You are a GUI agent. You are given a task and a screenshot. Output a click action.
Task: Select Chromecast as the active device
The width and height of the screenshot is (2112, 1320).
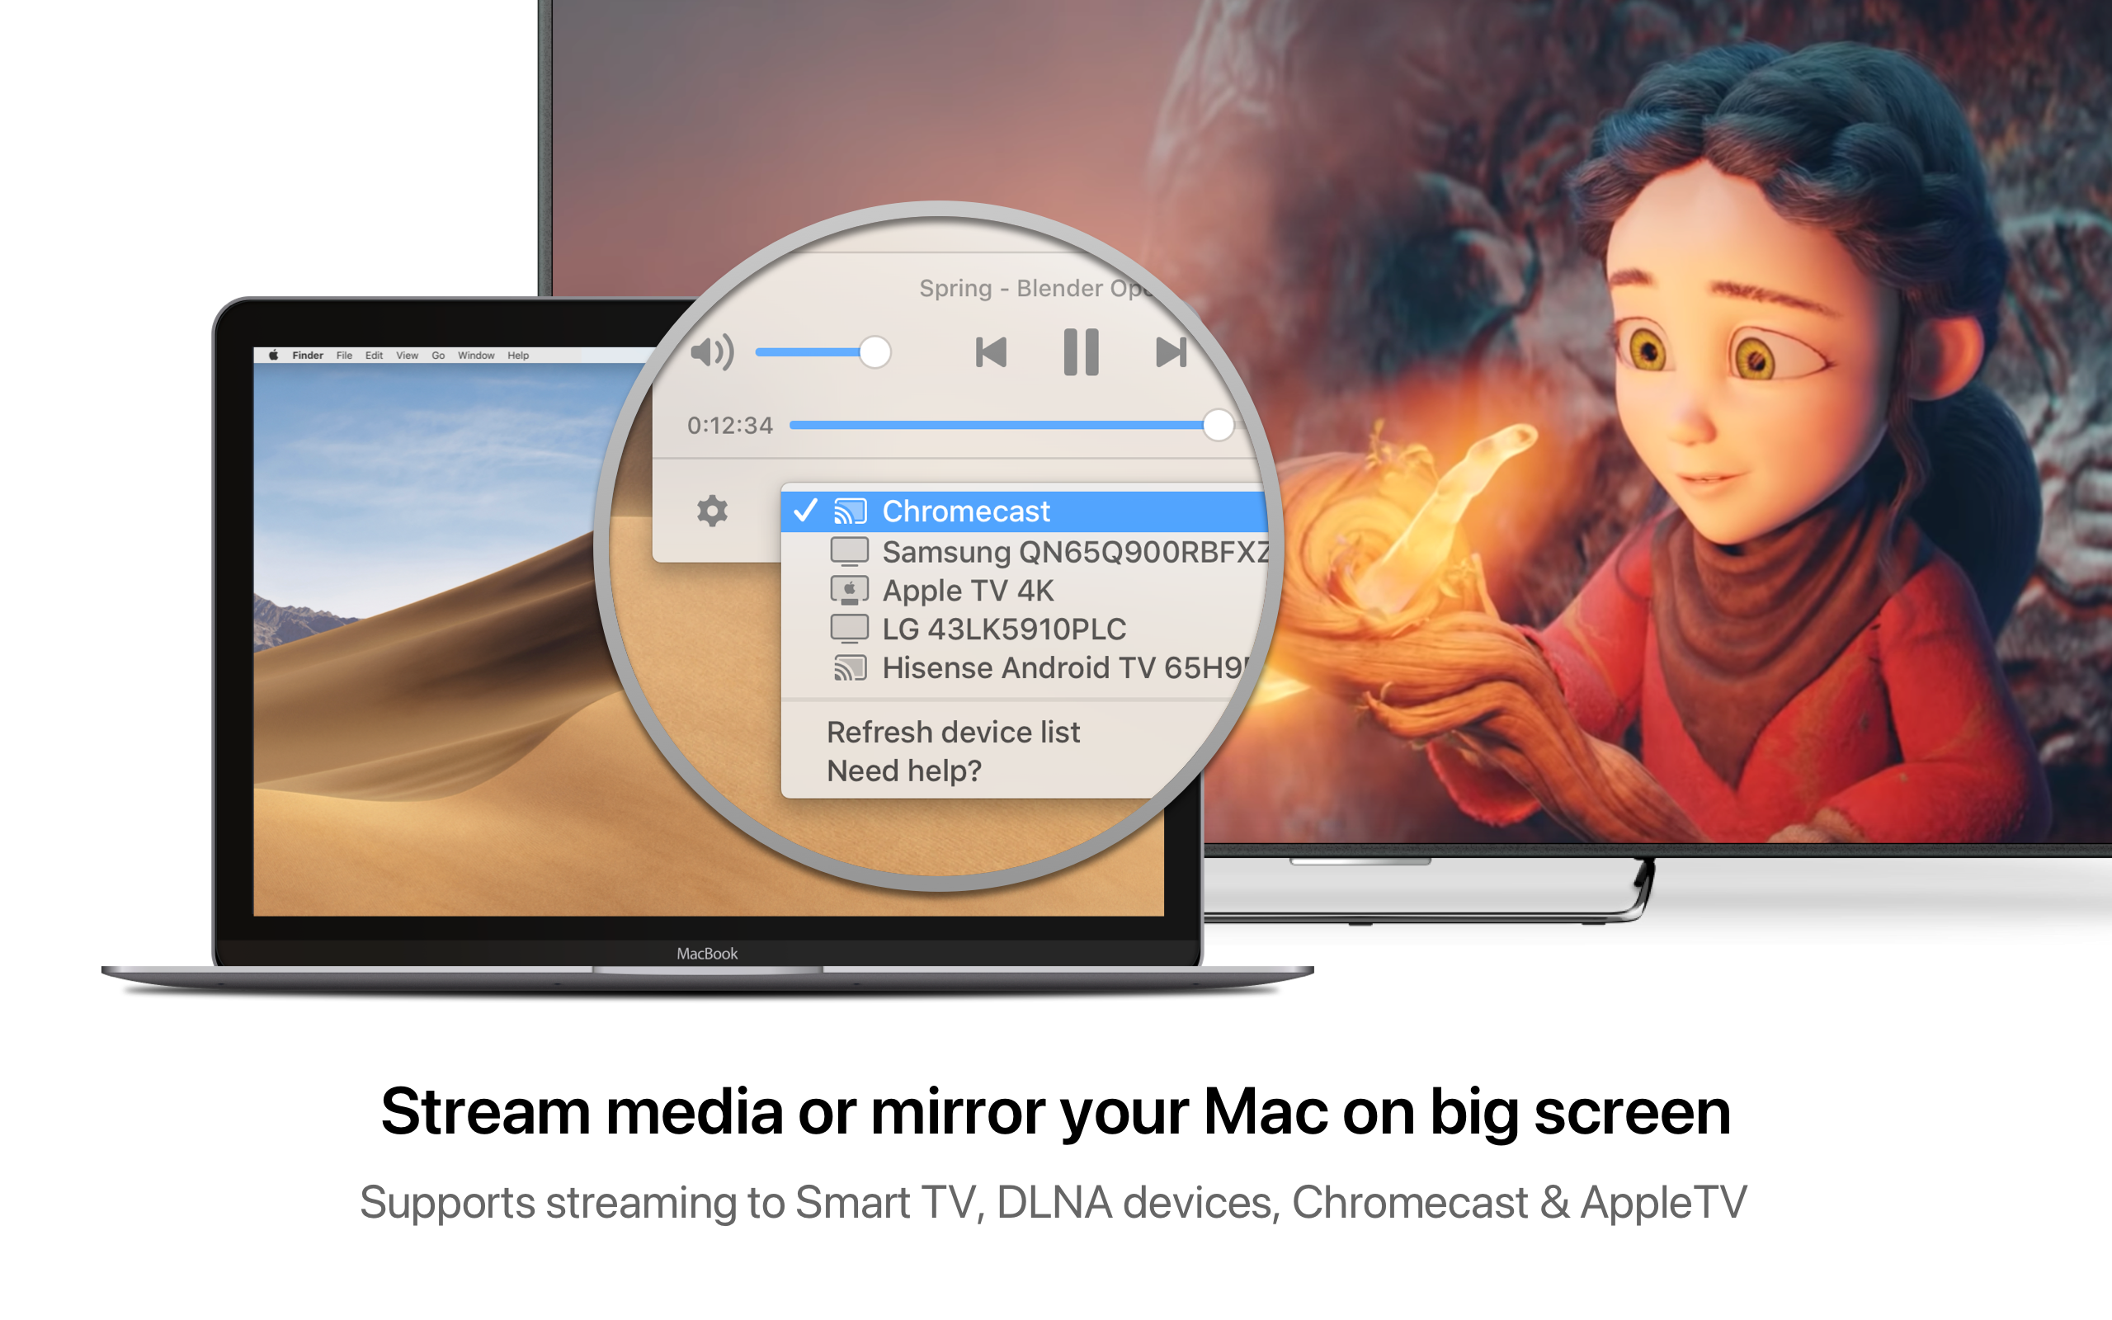[966, 511]
